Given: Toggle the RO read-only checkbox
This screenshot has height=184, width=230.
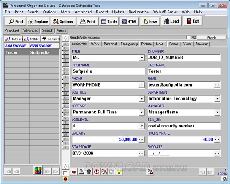Looking at the screenshot, I should 188,37.
